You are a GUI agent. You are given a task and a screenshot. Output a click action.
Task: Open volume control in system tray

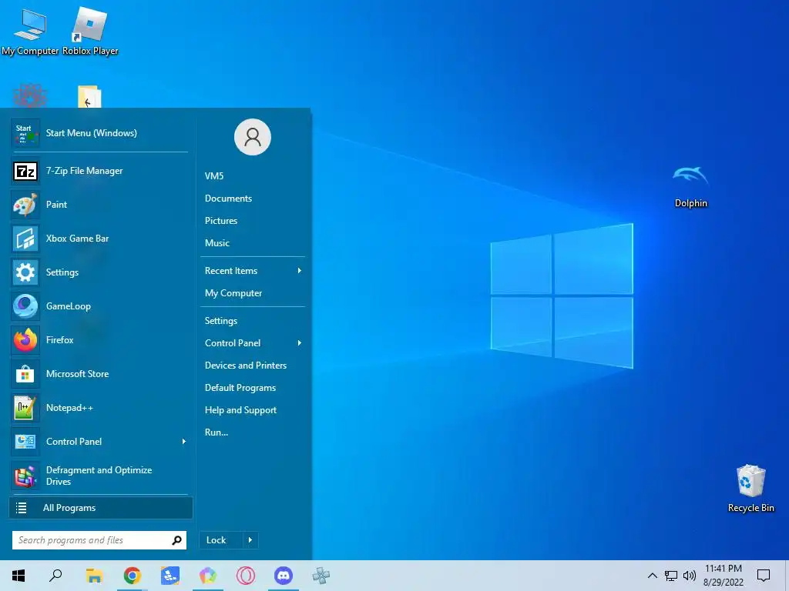(690, 576)
